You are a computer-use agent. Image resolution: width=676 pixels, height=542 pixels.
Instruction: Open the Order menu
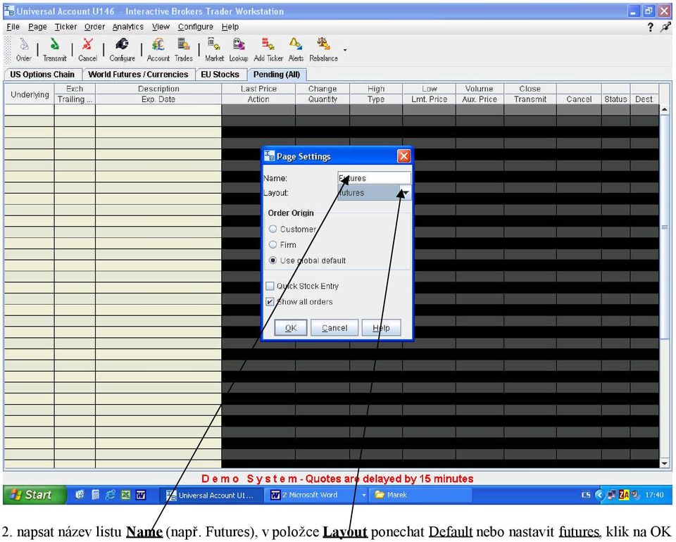click(x=94, y=27)
